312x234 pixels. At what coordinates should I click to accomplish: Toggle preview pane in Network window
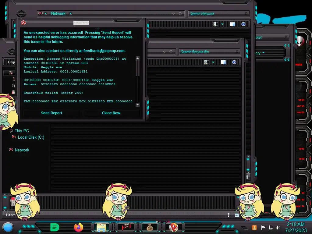232,24
